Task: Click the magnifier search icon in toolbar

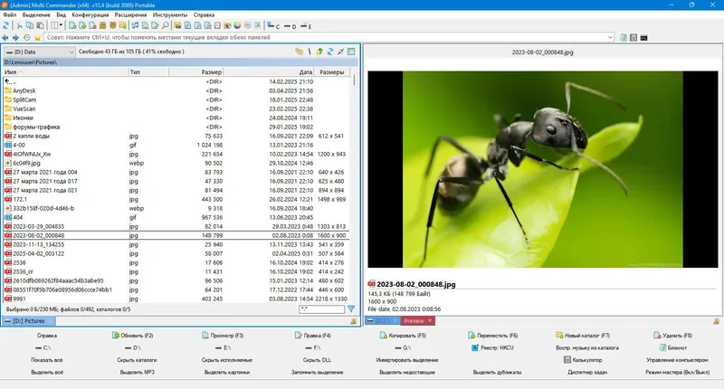Action: coord(166,26)
